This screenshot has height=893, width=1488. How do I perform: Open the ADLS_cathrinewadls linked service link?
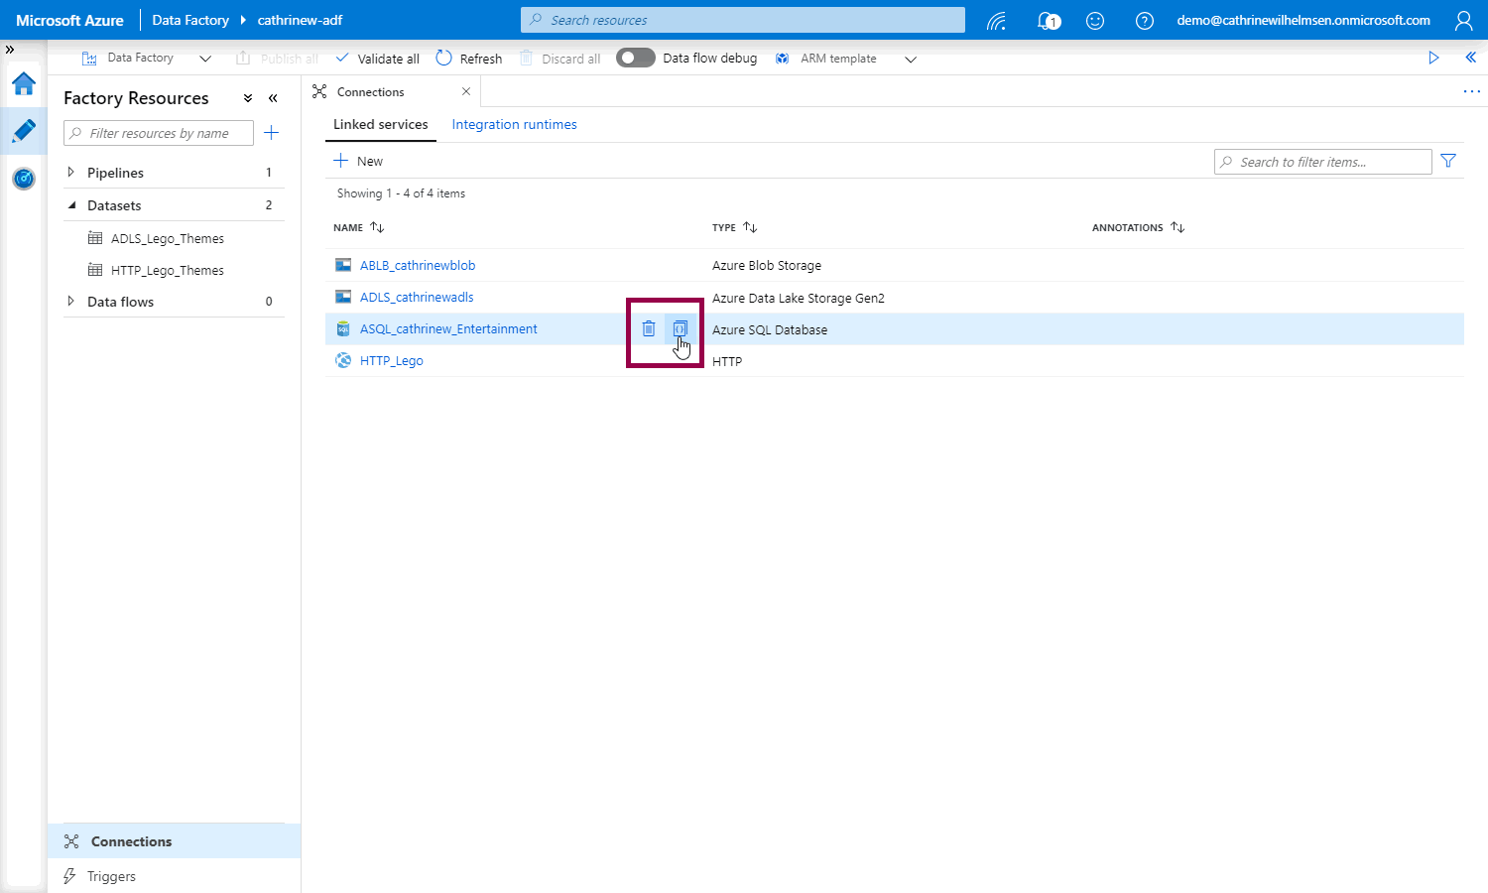tap(417, 297)
